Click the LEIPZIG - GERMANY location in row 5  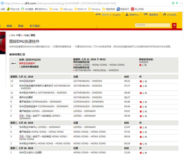coord(85,127)
